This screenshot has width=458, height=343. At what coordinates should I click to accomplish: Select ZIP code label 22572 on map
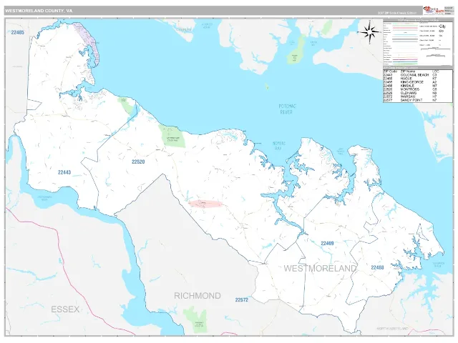pyautogui.click(x=242, y=300)
